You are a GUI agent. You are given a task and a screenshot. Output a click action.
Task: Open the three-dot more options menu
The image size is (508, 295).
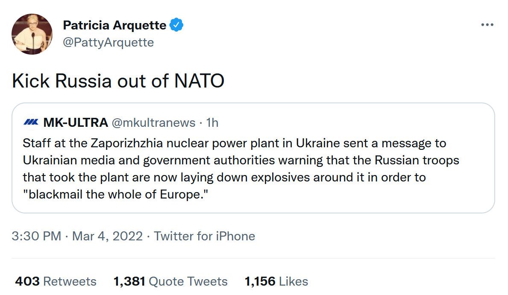(x=487, y=25)
